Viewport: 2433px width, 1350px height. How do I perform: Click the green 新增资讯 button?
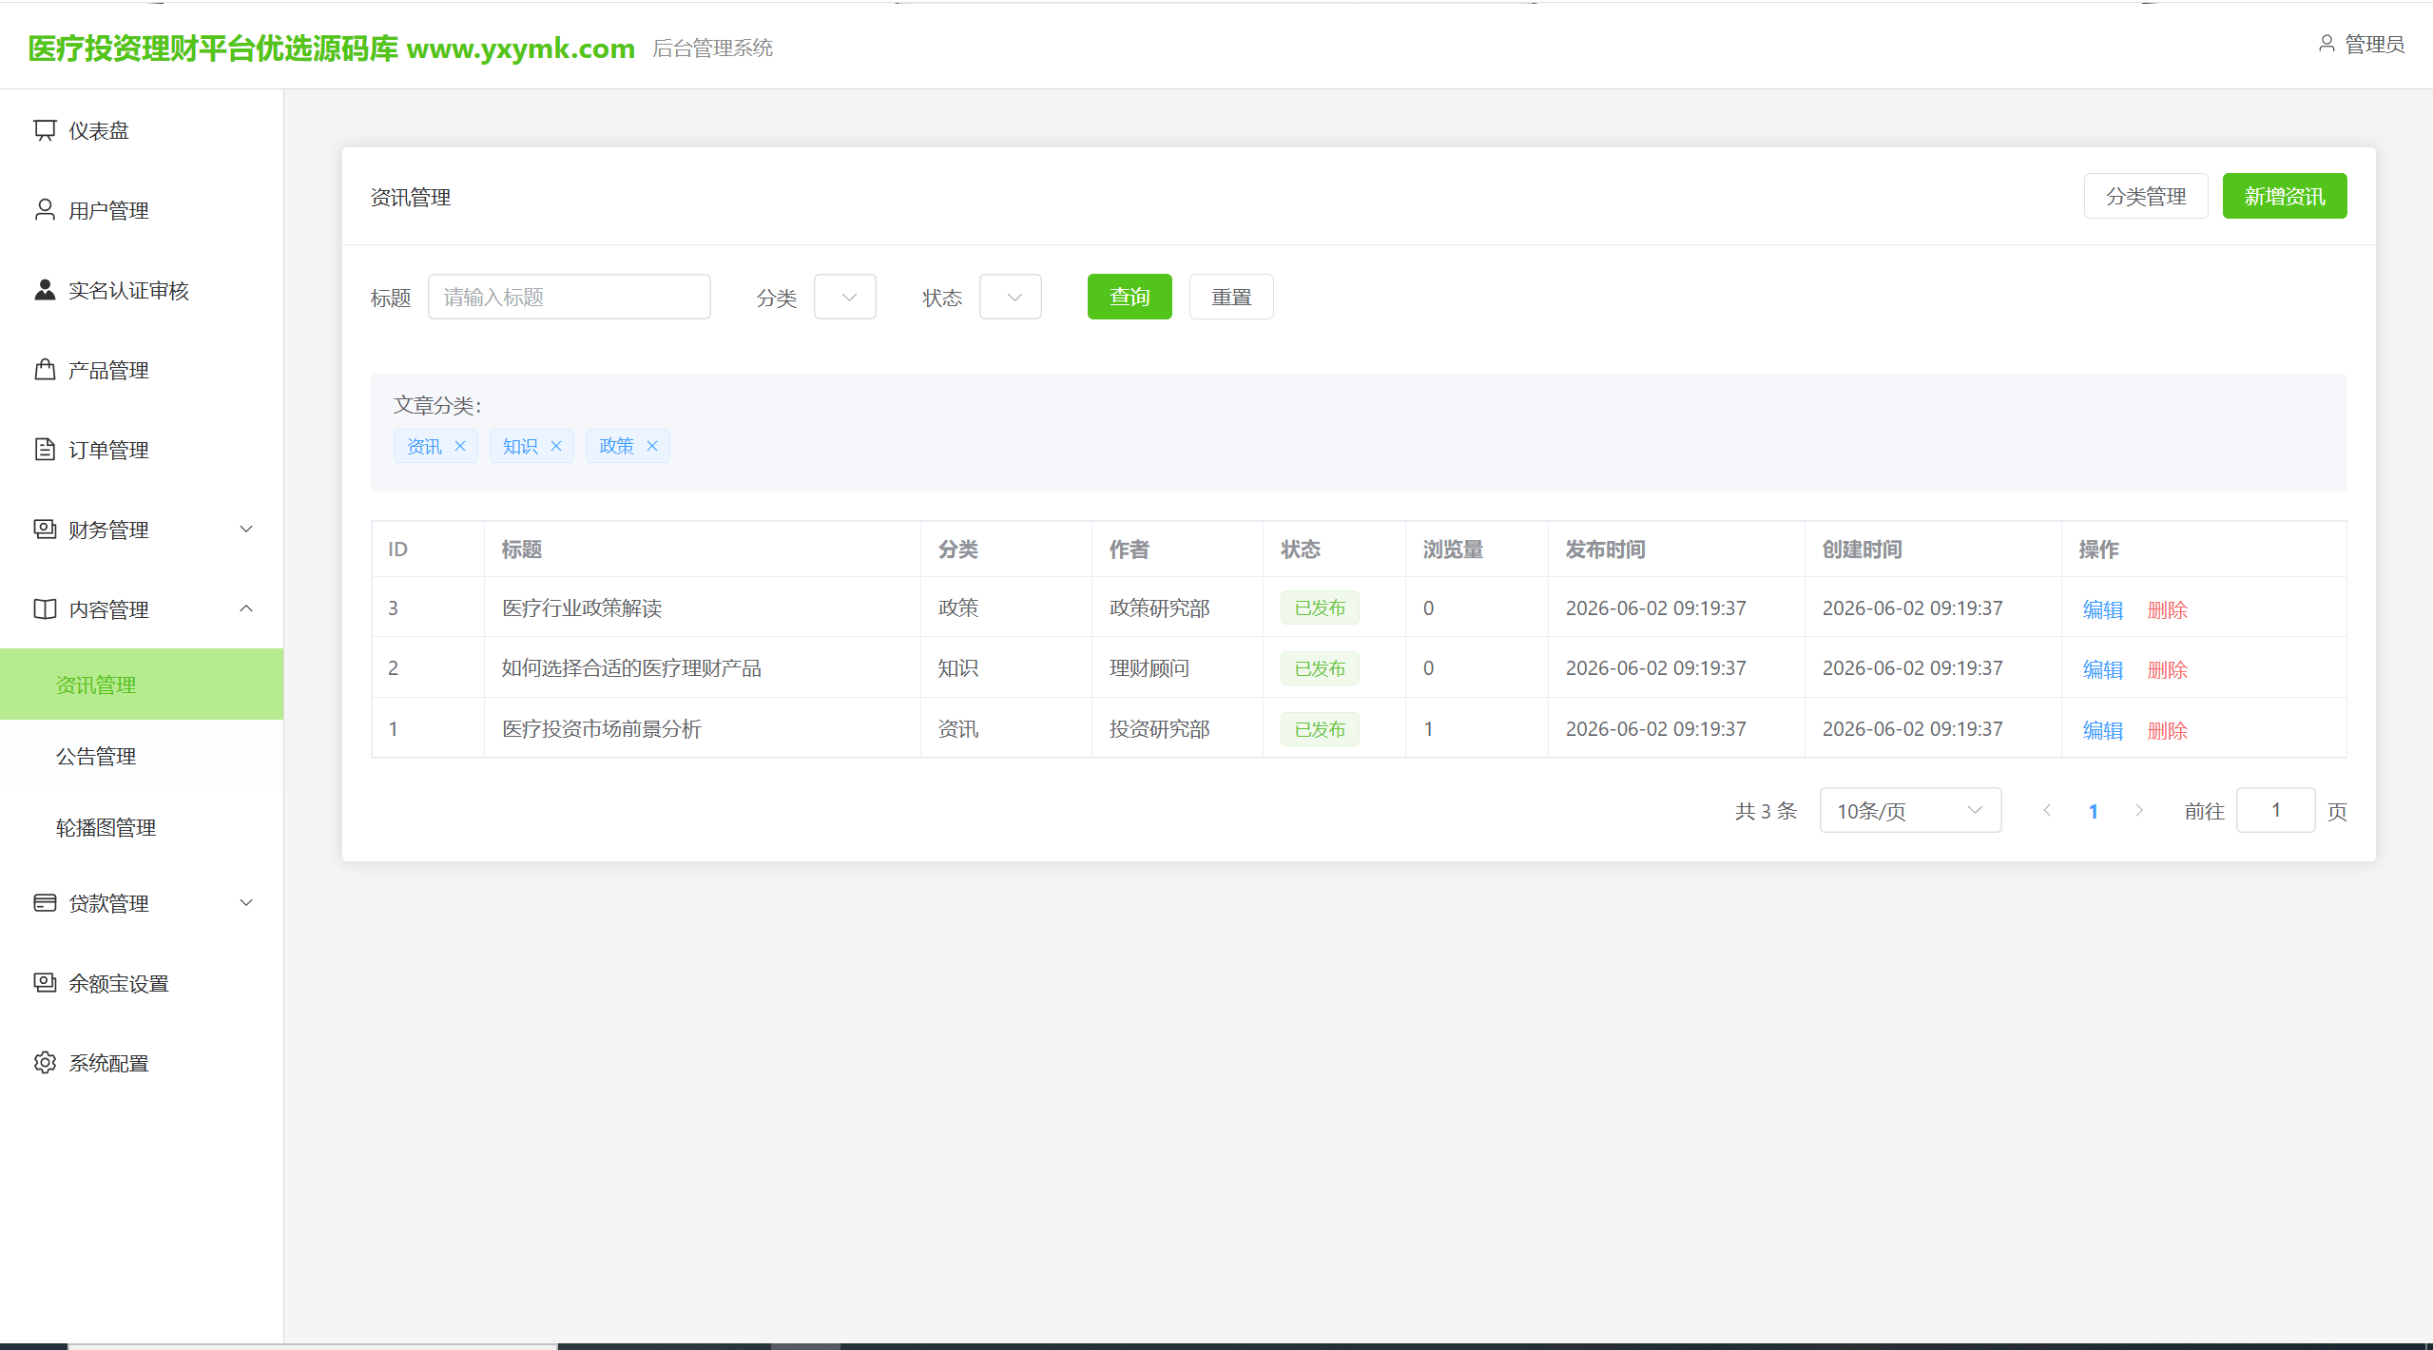click(2285, 196)
